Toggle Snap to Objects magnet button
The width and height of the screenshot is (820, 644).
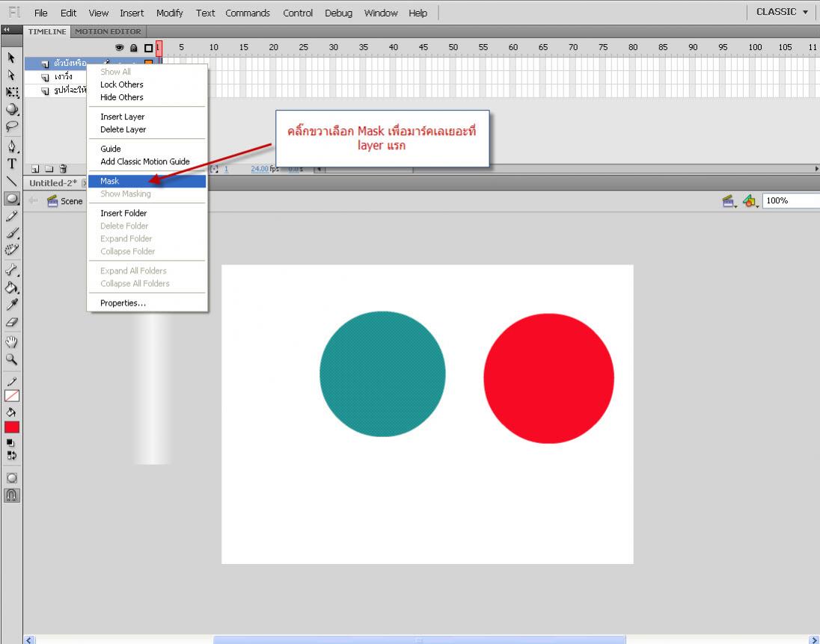click(x=11, y=495)
